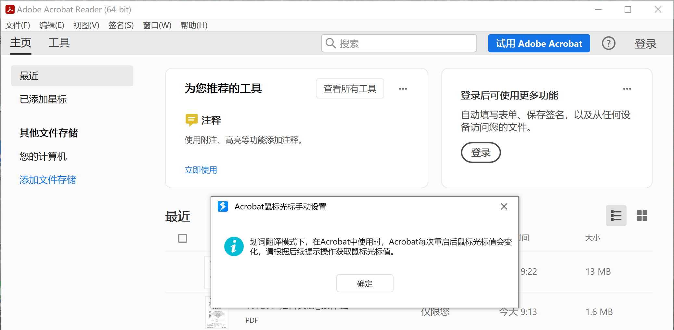This screenshot has height=330, width=674.
Task: Click into the 搜索 search field
Action: (x=399, y=43)
